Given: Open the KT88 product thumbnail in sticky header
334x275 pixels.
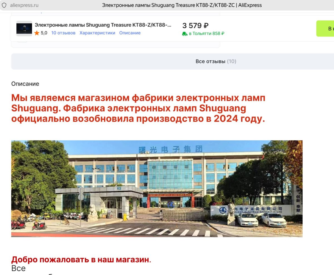Looking at the screenshot, I should [x=24, y=28].
